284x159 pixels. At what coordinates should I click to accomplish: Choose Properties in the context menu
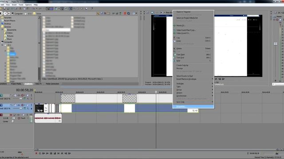pyautogui.click(x=193, y=106)
